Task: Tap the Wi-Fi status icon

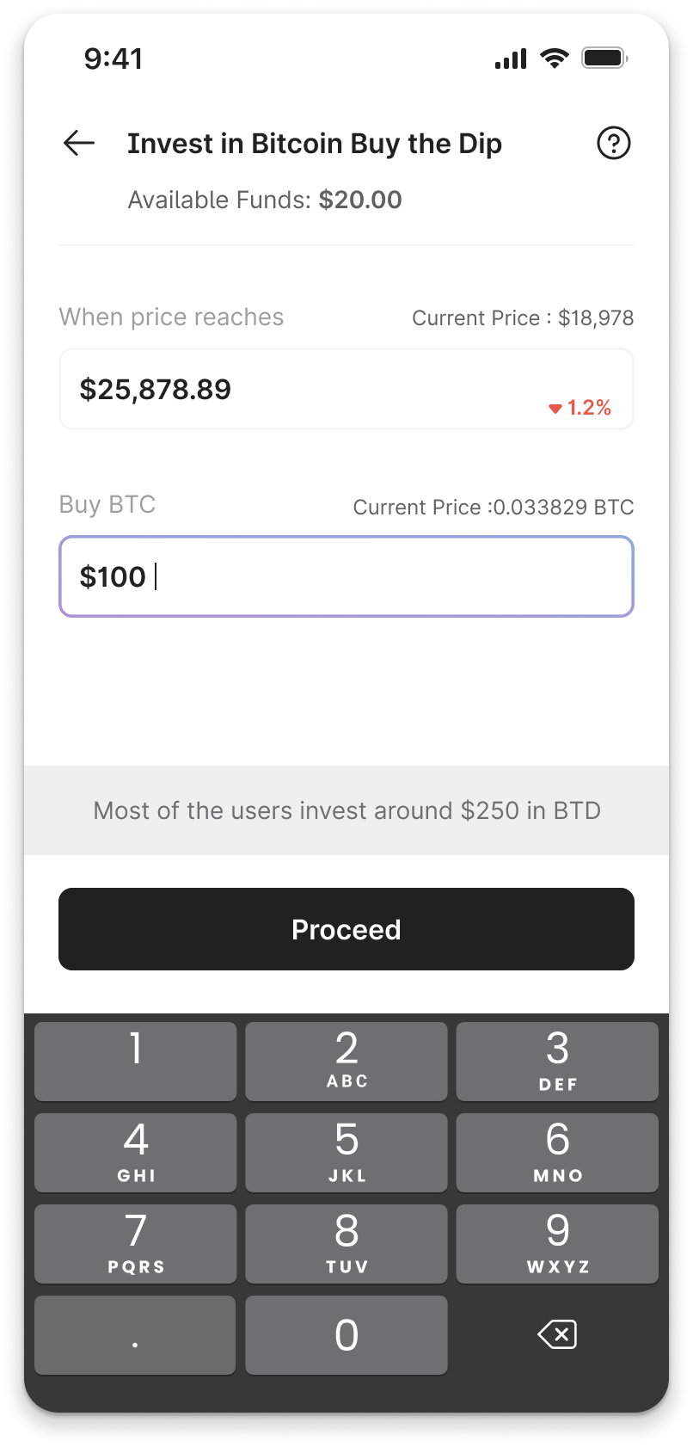Action: coord(555,58)
